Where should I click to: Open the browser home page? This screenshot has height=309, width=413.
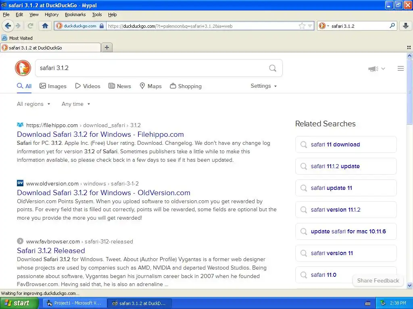(45, 26)
